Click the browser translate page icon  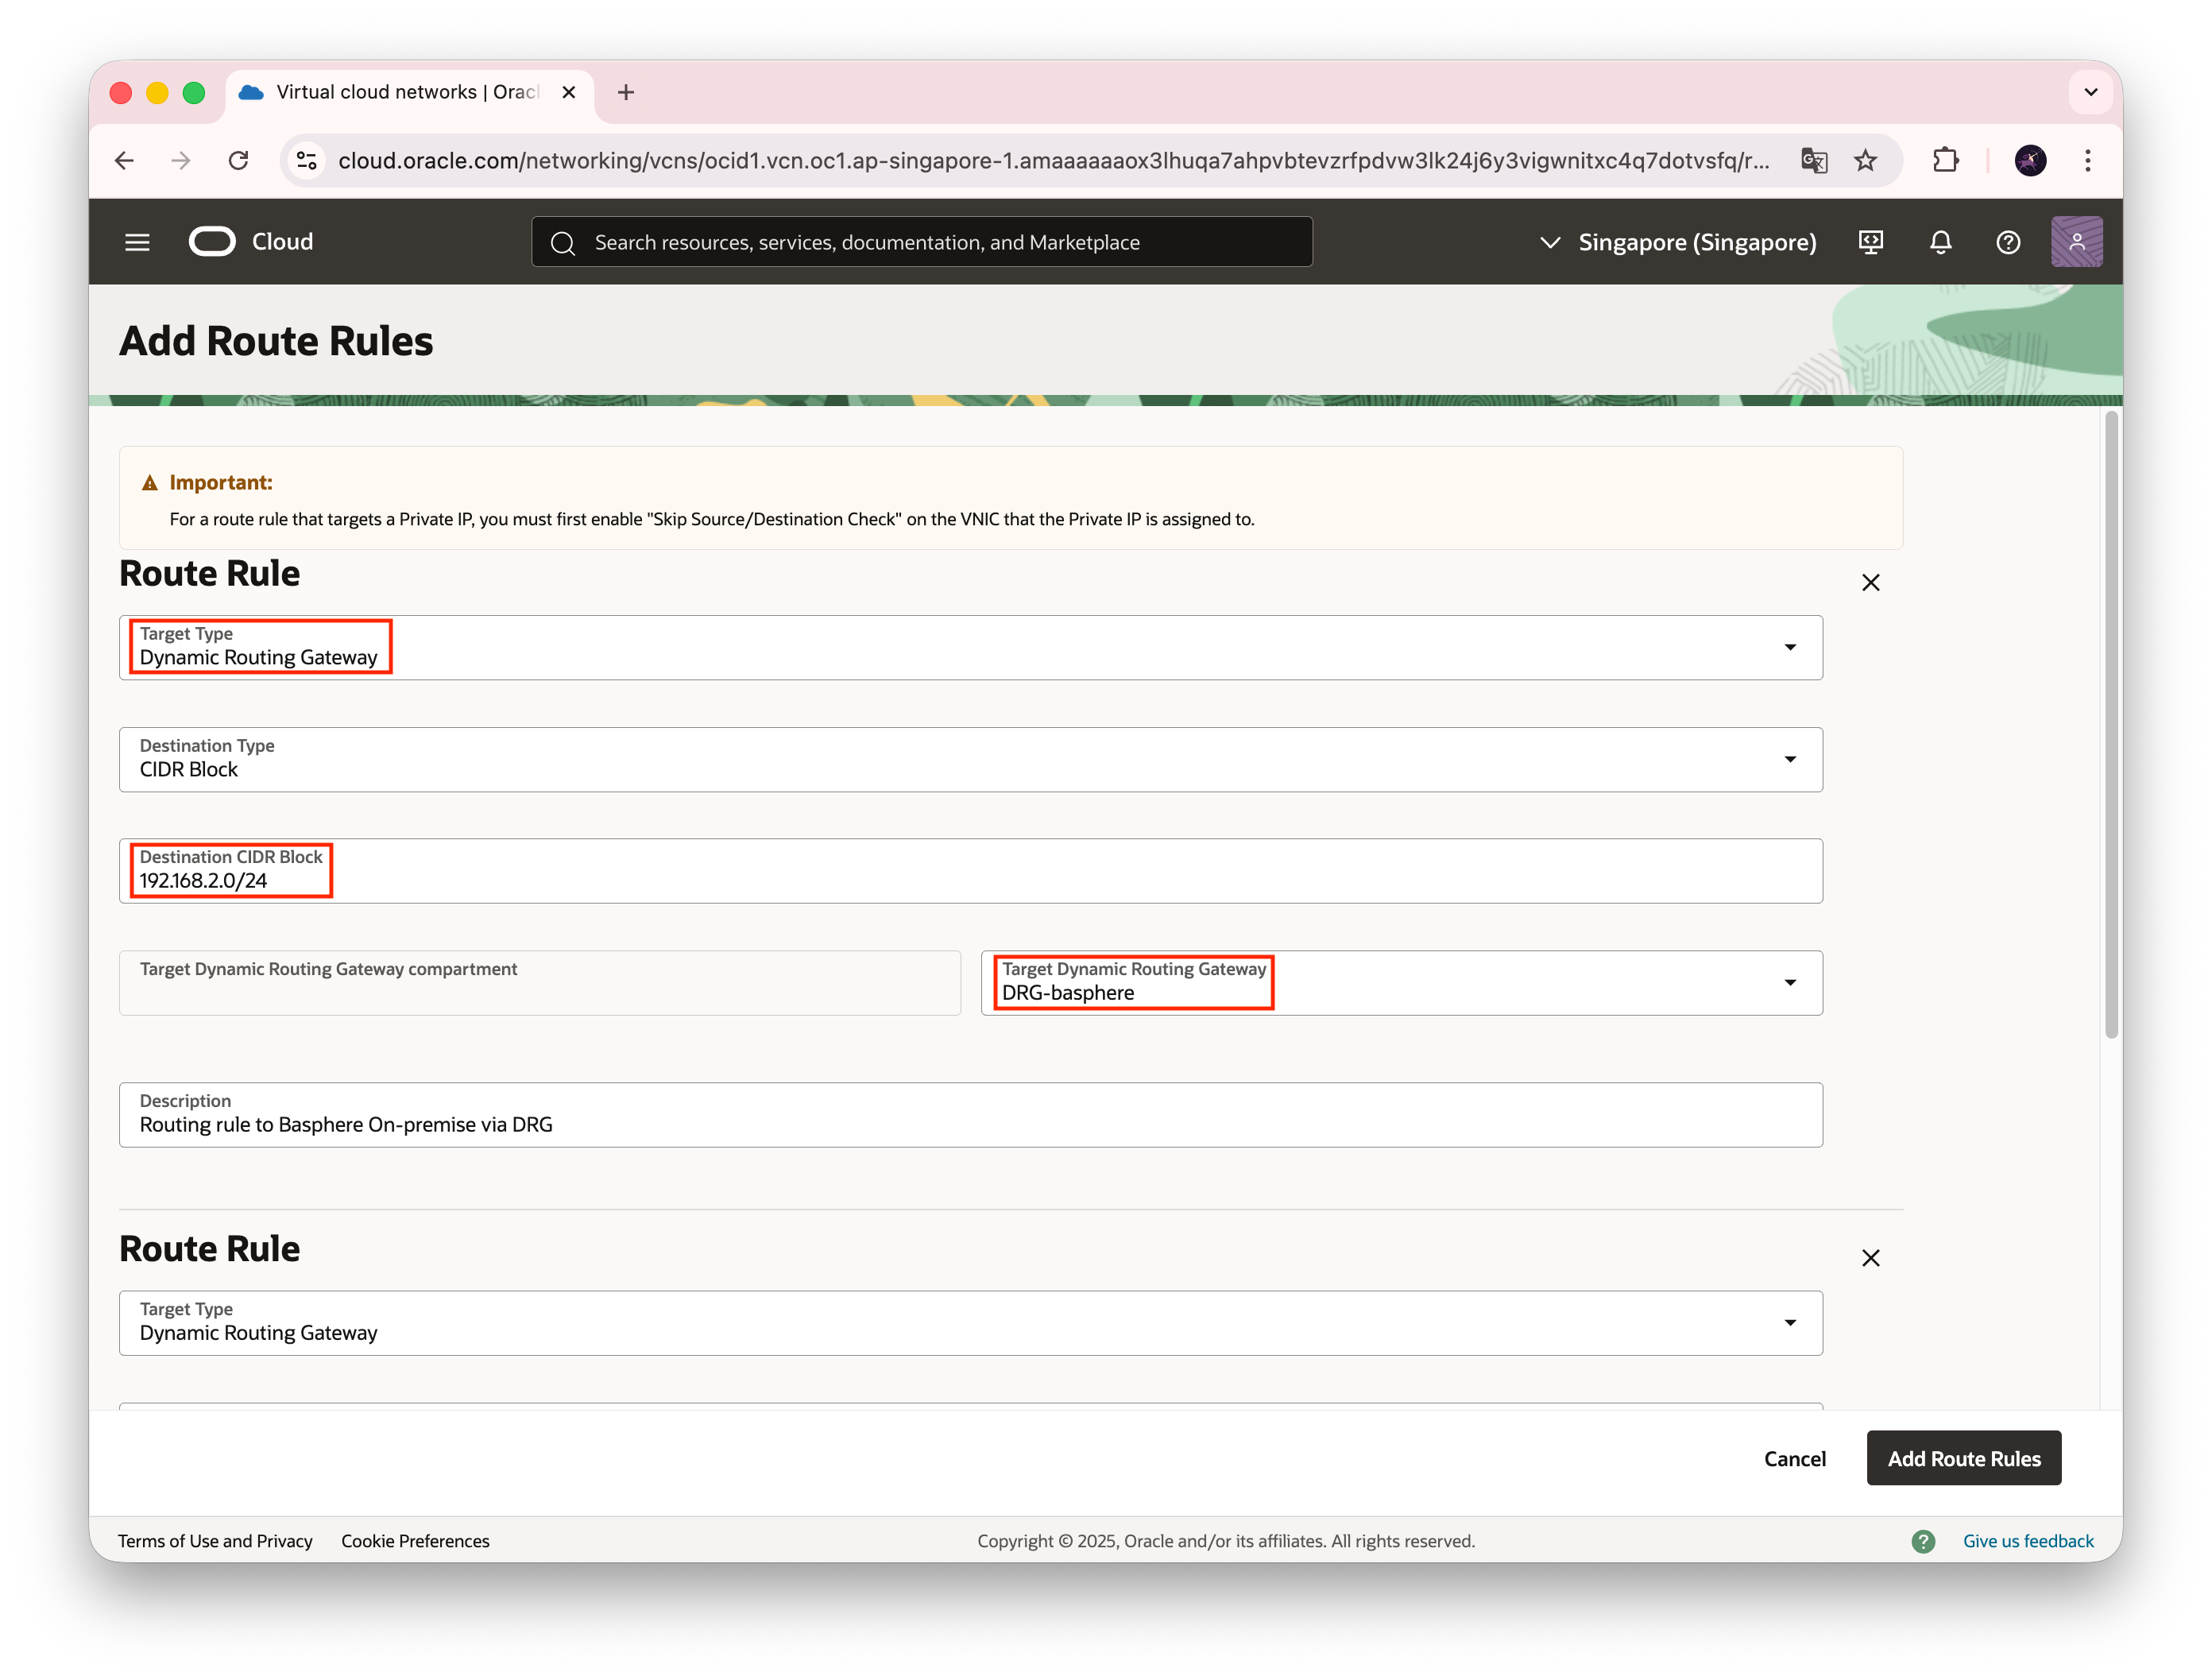pos(1813,160)
